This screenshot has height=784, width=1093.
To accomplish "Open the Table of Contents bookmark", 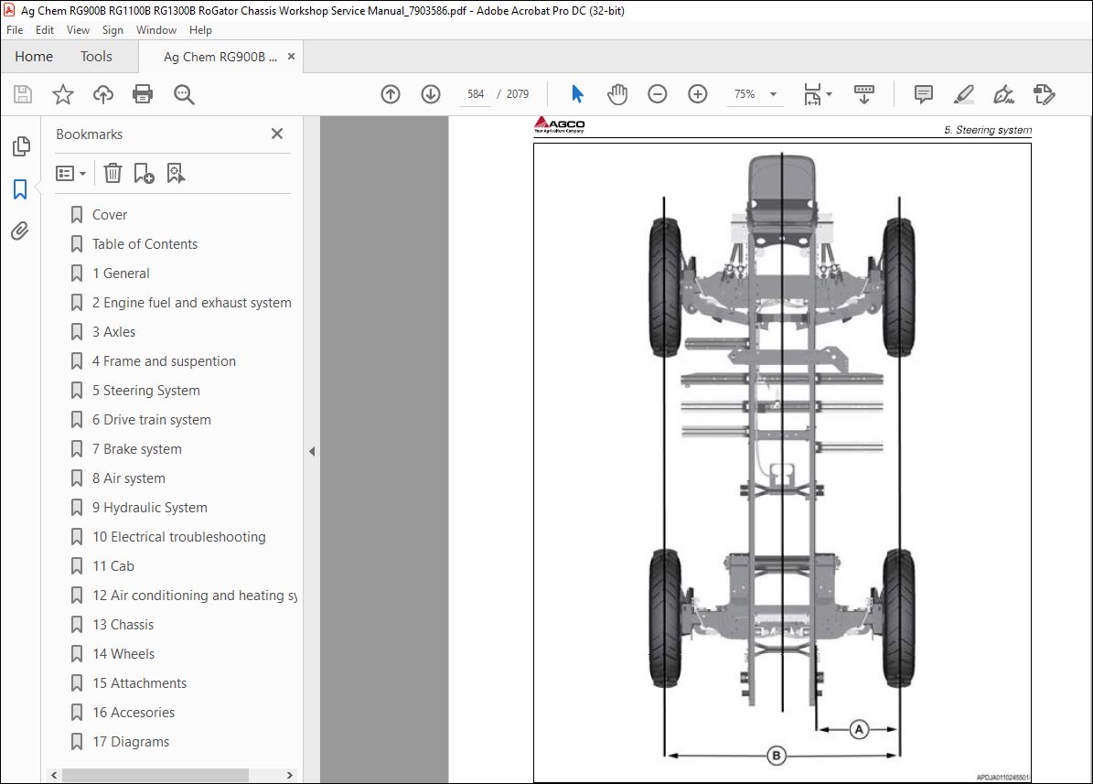I will tap(145, 244).
